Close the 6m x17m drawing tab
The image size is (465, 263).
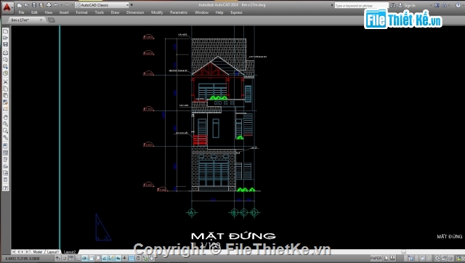41,20
